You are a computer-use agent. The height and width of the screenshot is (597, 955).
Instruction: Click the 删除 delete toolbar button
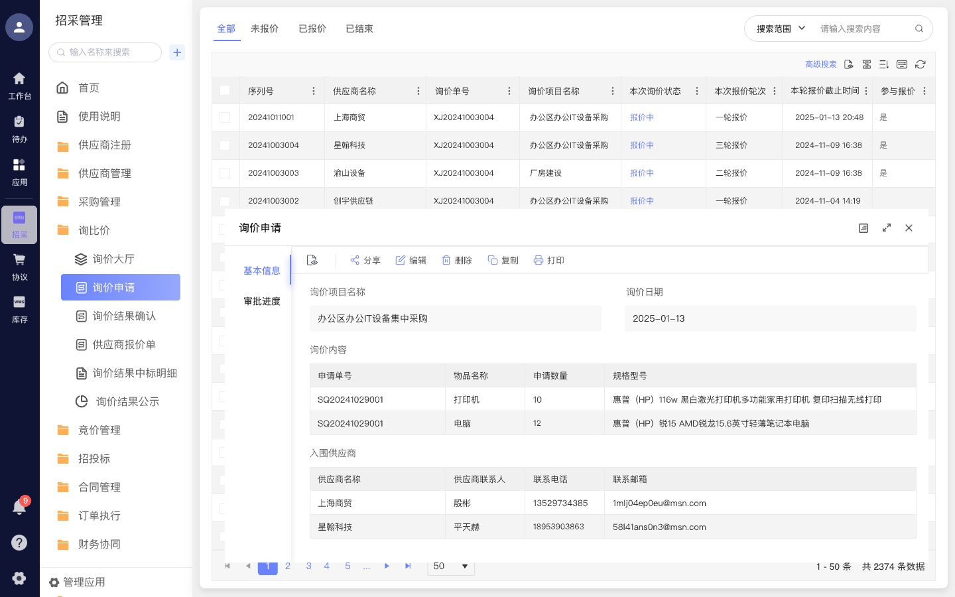pyautogui.click(x=457, y=260)
